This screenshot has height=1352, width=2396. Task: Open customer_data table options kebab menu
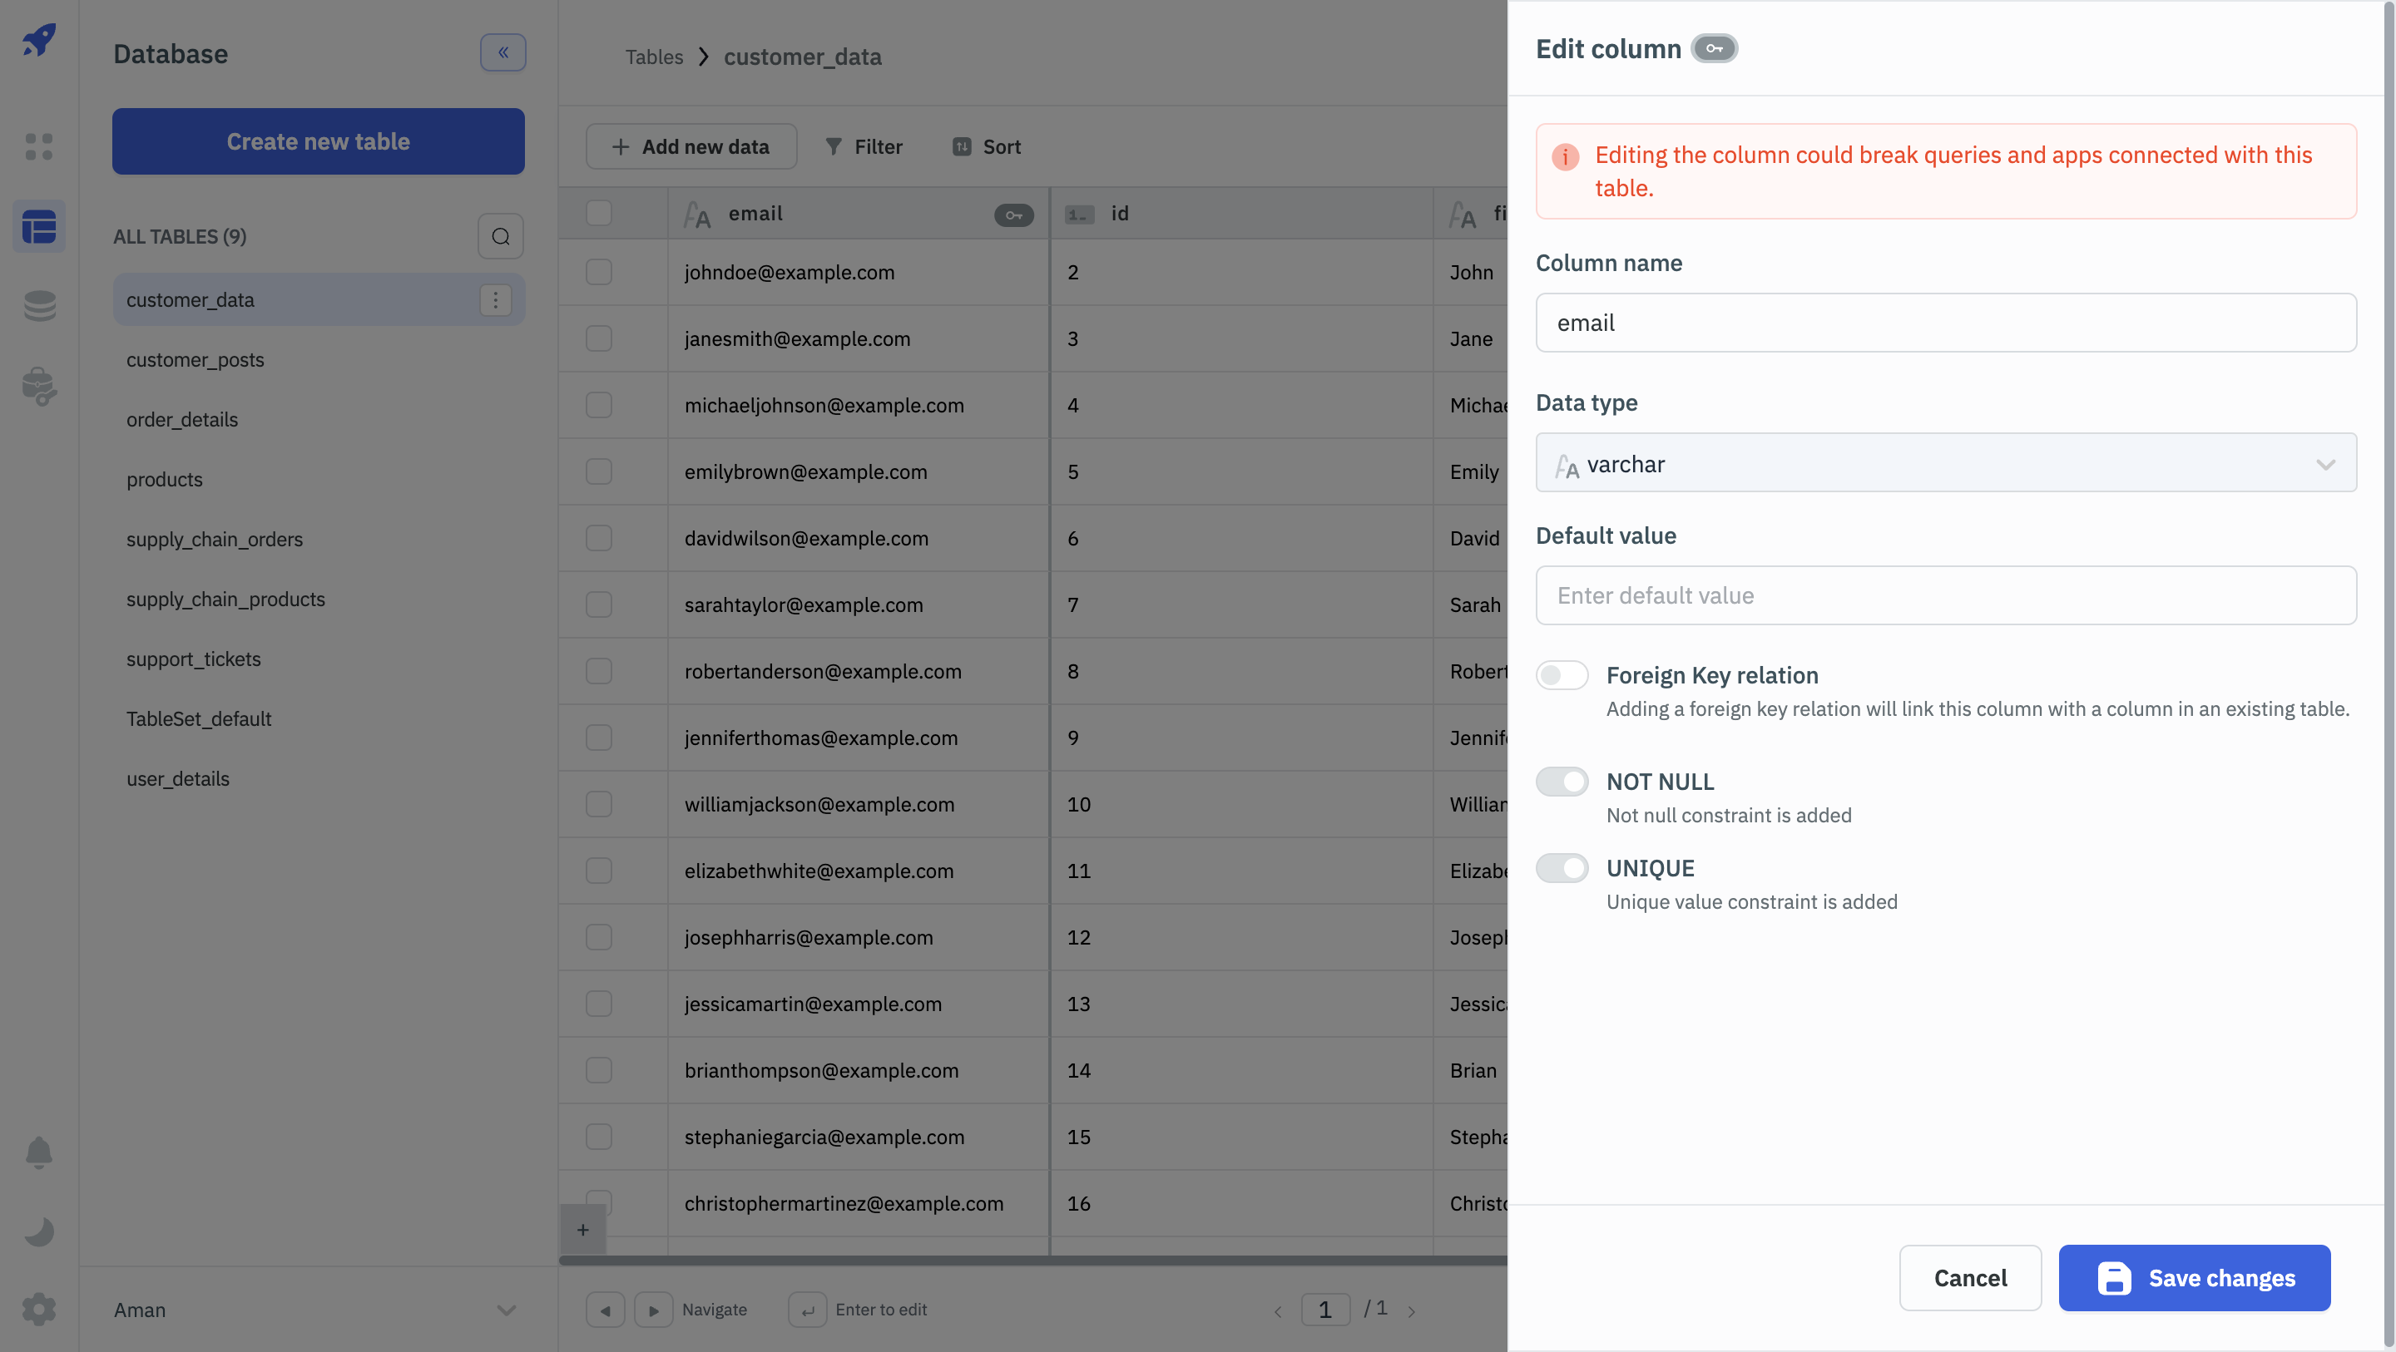pos(496,299)
